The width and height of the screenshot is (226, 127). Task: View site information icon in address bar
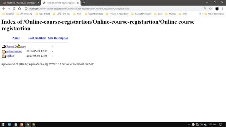[26, 8]
